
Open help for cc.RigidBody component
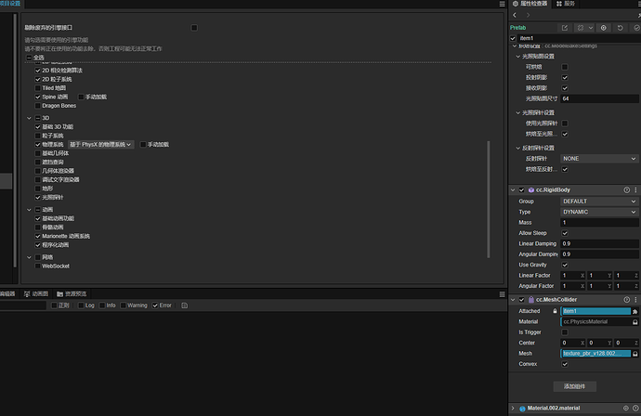(627, 190)
